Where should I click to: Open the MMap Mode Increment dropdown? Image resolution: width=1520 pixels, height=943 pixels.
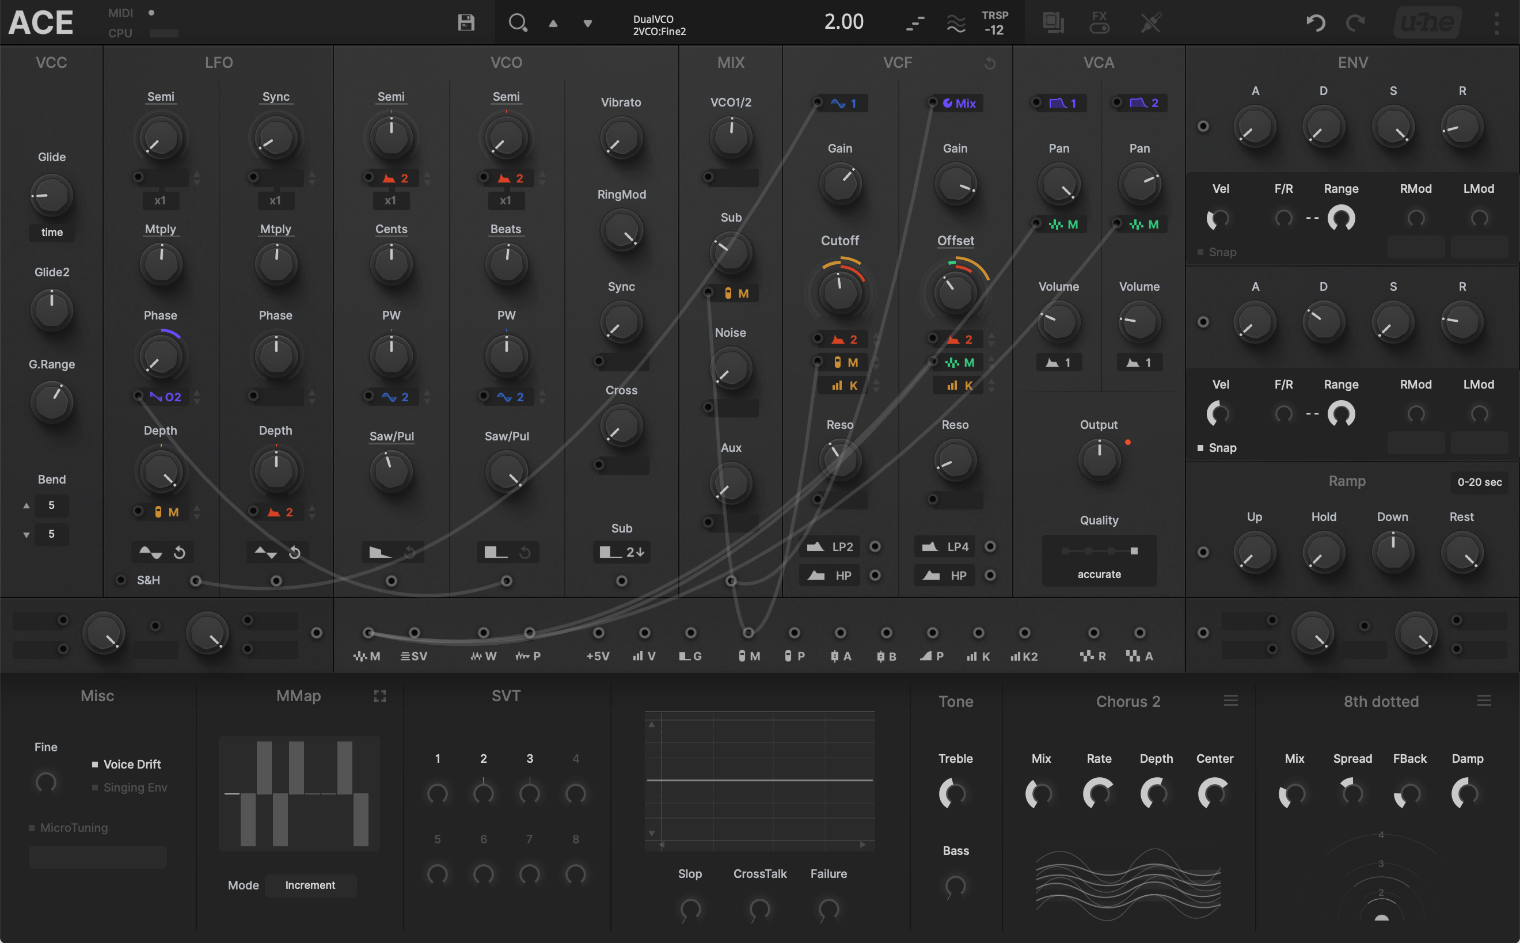[x=310, y=885]
